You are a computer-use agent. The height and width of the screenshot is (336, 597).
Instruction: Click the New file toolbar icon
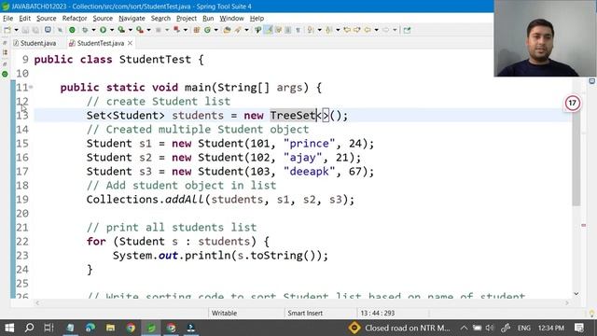tap(7, 30)
